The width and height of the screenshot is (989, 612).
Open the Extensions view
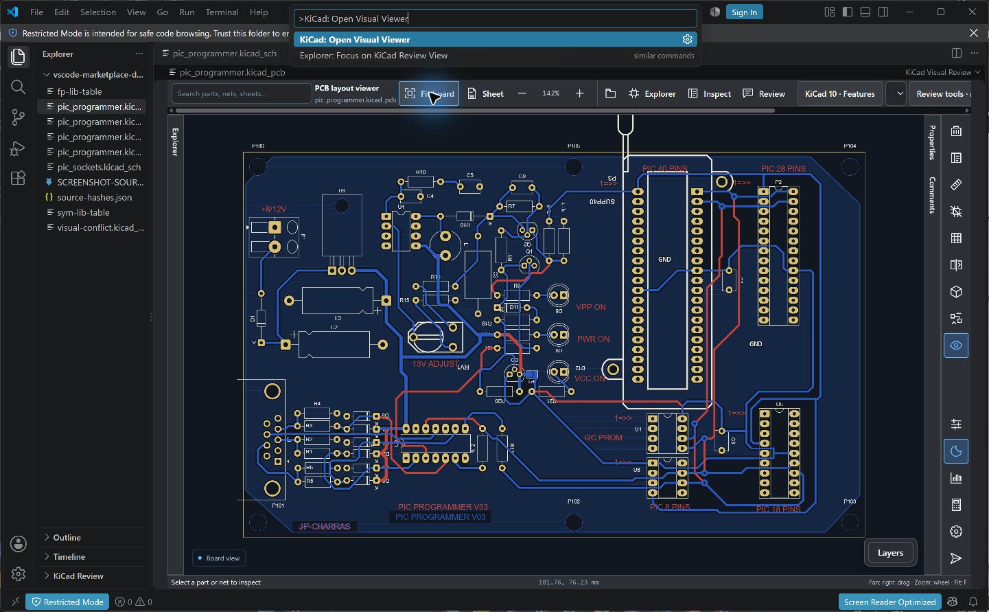(x=19, y=178)
